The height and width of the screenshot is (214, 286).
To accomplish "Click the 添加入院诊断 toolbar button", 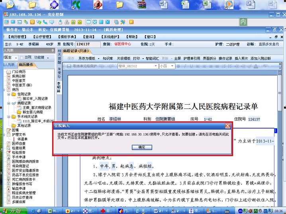I will (261, 58).
